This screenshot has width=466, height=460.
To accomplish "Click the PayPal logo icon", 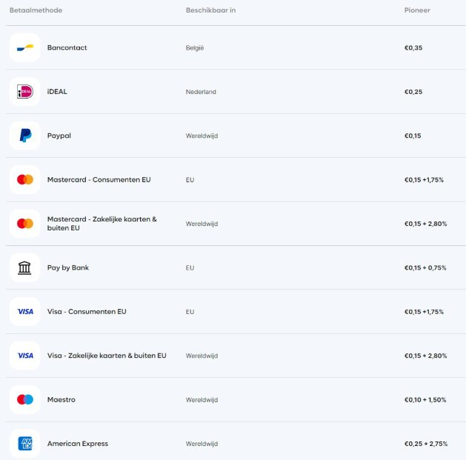I will [x=24, y=136].
